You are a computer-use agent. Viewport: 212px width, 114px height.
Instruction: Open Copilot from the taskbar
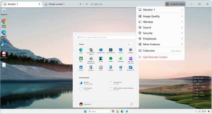tap(113, 111)
